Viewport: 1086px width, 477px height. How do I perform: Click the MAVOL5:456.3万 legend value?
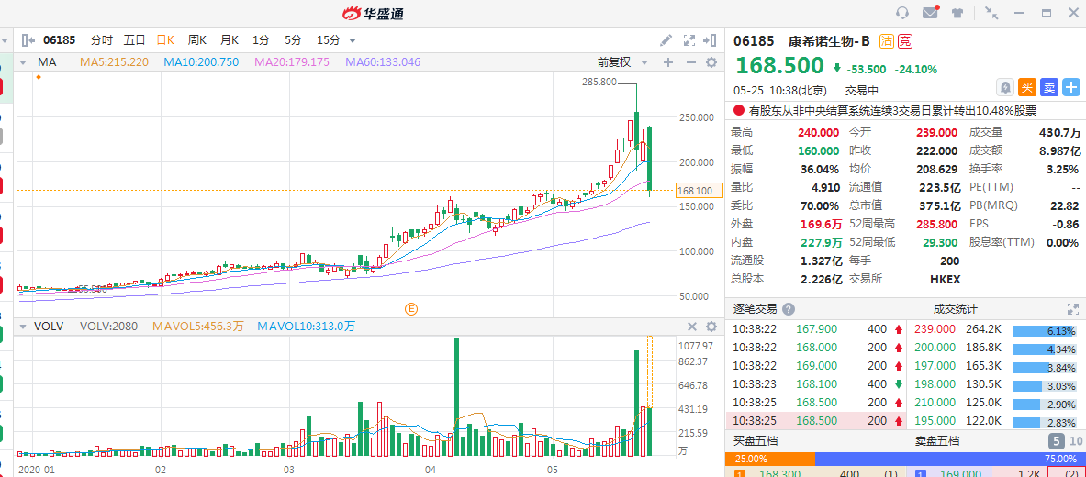pyautogui.click(x=199, y=326)
